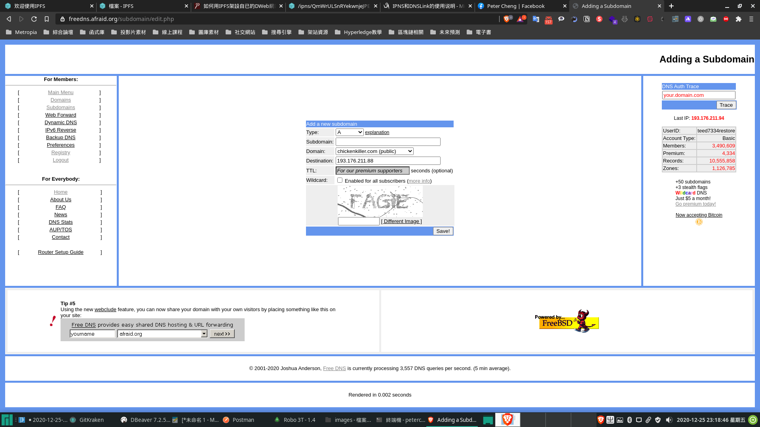The width and height of the screenshot is (760, 427).
Task: Open the Extensions puzzle icon
Action: 739,19
